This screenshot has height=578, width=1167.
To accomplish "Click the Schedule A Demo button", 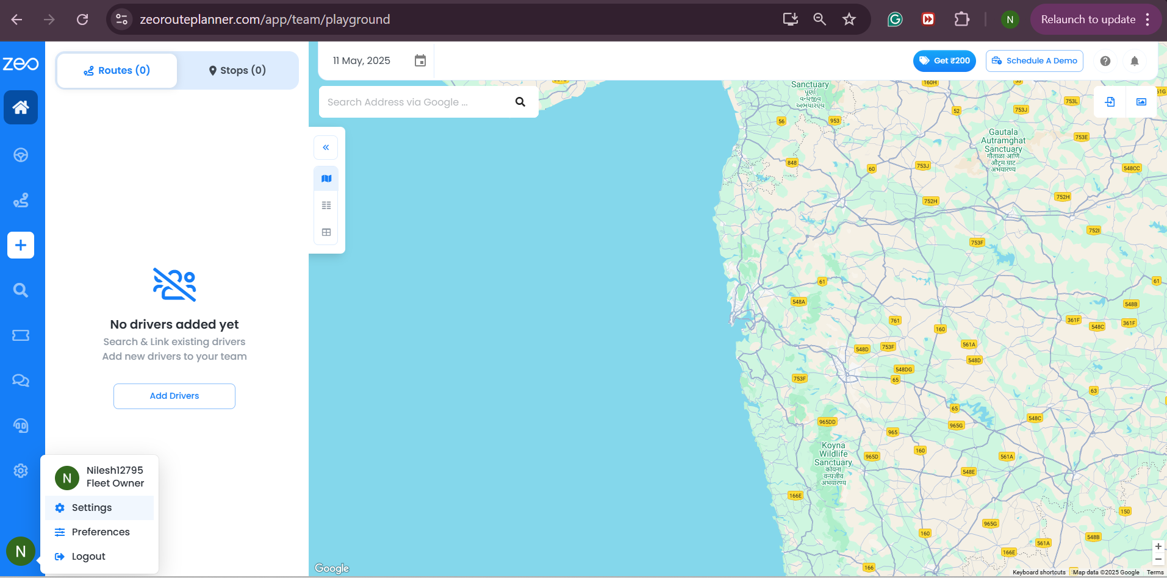I will [1034, 61].
